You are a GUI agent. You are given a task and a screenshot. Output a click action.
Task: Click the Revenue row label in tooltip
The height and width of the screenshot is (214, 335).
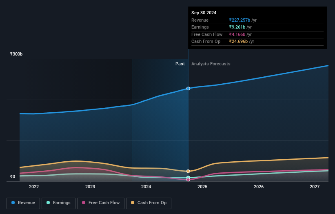pyautogui.click(x=200, y=20)
